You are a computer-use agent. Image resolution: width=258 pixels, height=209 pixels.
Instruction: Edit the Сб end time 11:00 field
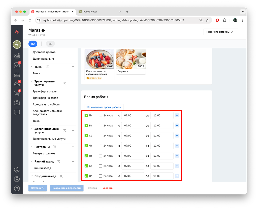pos(162,166)
